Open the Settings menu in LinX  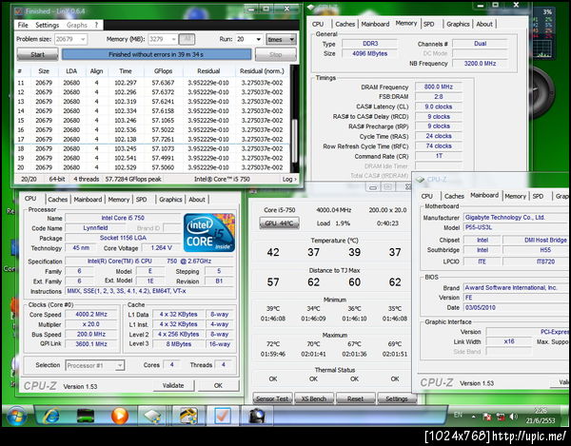(x=47, y=25)
